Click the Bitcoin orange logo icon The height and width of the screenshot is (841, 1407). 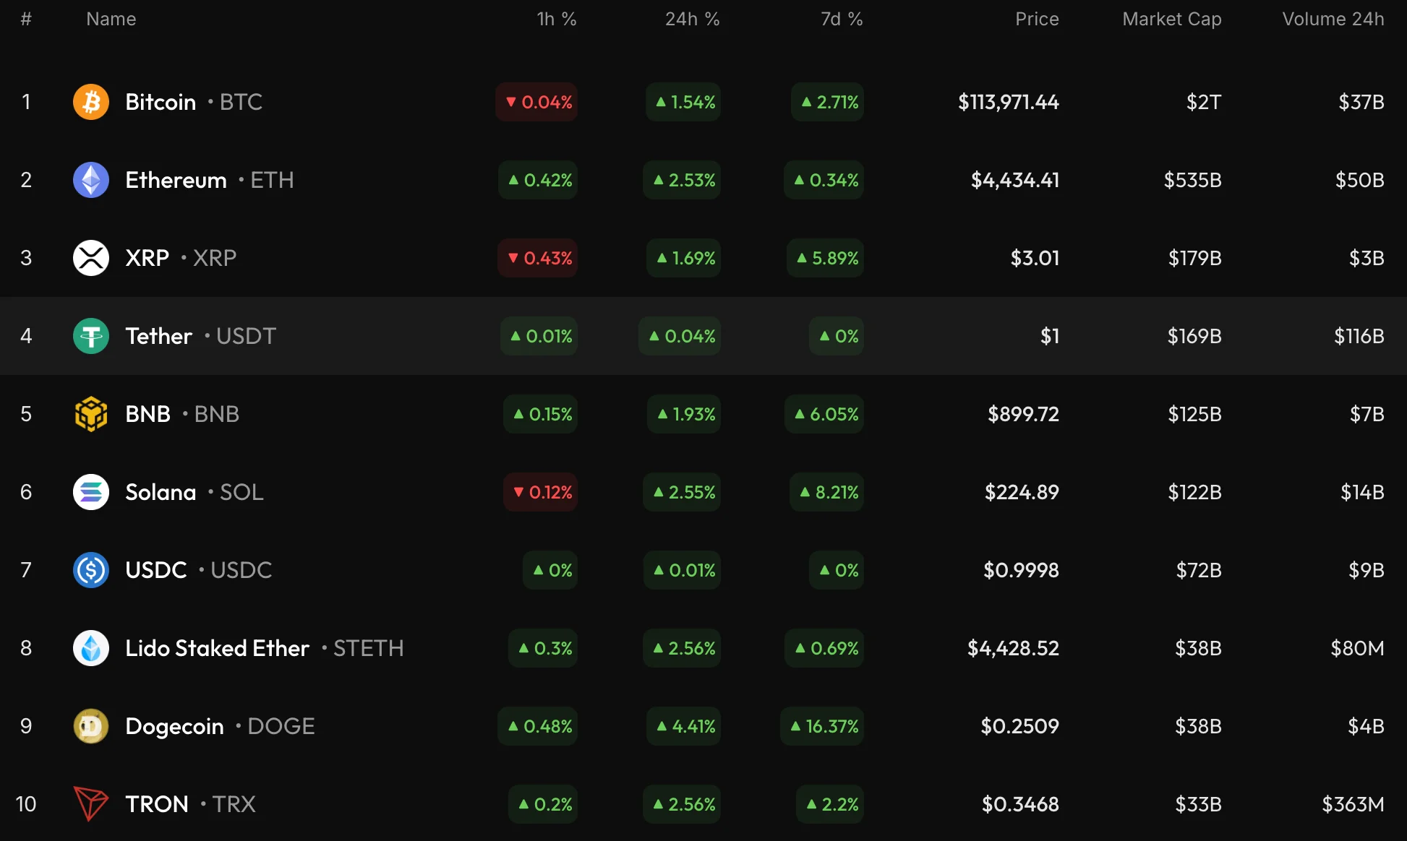click(x=91, y=102)
